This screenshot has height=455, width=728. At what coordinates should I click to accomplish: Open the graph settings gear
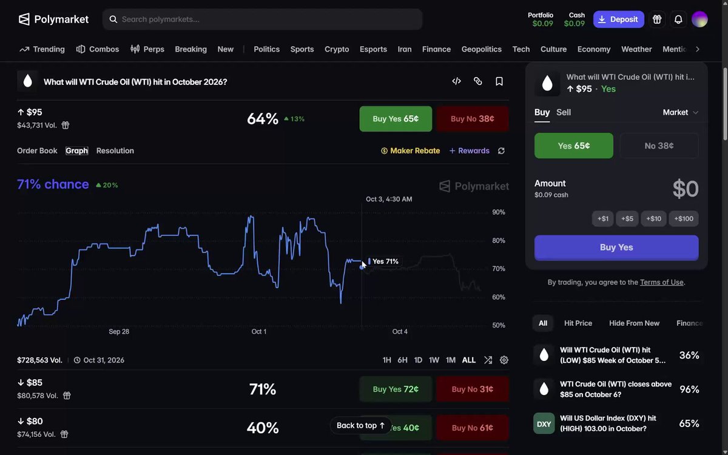click(504, 360)
